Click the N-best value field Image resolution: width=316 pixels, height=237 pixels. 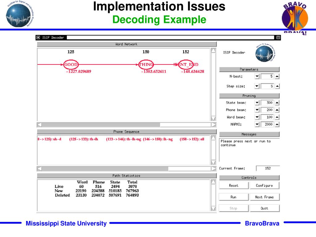pyautogui.click(x=267, y=77)
